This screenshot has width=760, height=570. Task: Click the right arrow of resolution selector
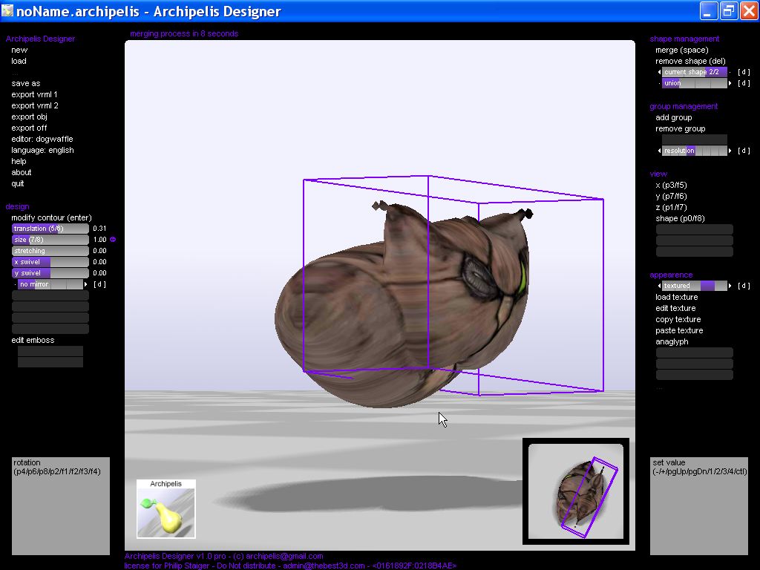click(730, 151)
